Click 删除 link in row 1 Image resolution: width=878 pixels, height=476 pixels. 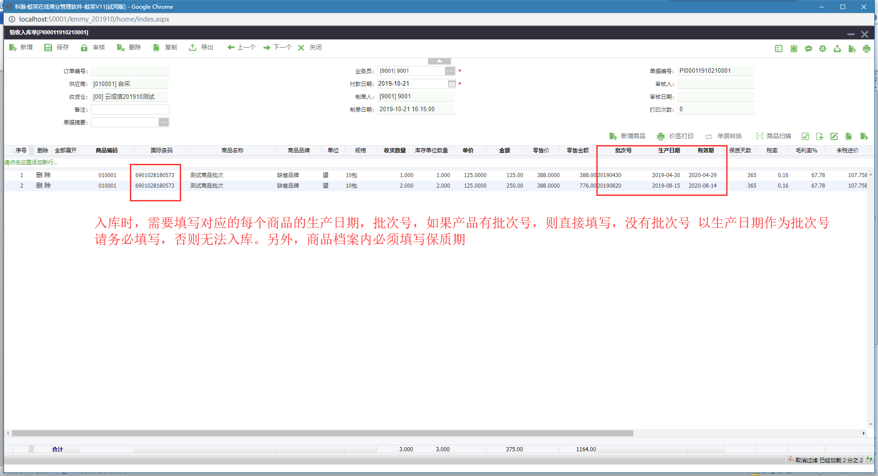[43, 175]
